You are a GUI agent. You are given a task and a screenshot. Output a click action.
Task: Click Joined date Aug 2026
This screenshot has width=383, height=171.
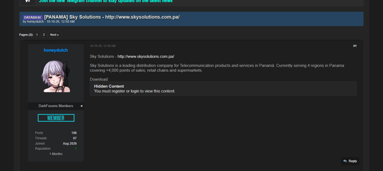[70, 144]
